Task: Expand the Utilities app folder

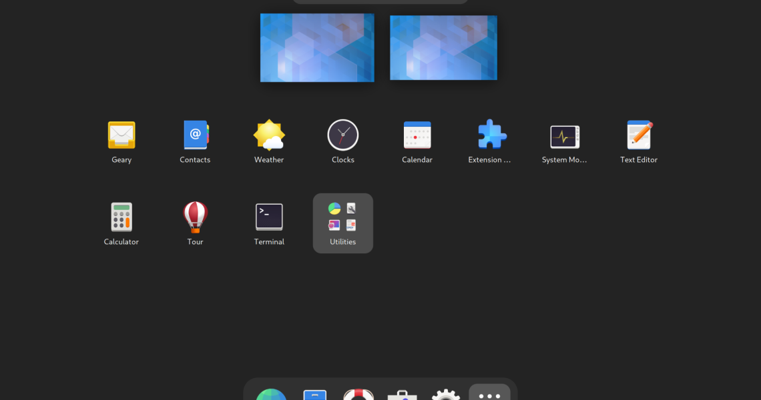Action: [x=342, y=223]
